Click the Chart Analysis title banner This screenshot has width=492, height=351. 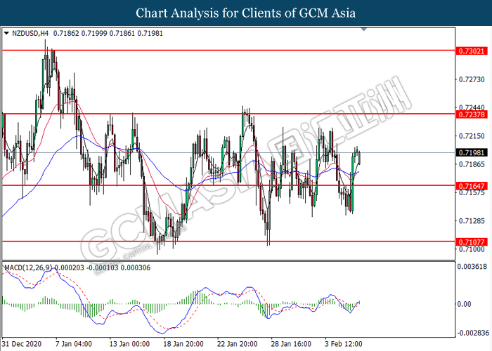[x=246, y=13]
